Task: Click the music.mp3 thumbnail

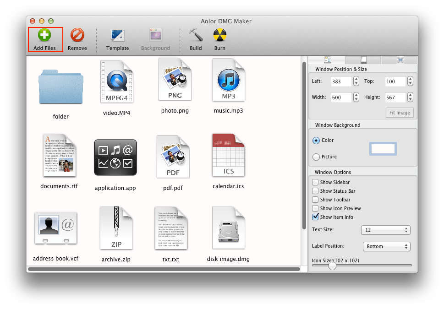Action: (x=229, y=81)
